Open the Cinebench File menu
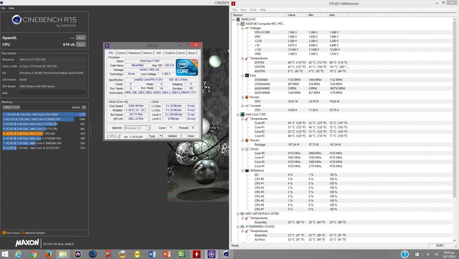 click(x=3, y=8)
